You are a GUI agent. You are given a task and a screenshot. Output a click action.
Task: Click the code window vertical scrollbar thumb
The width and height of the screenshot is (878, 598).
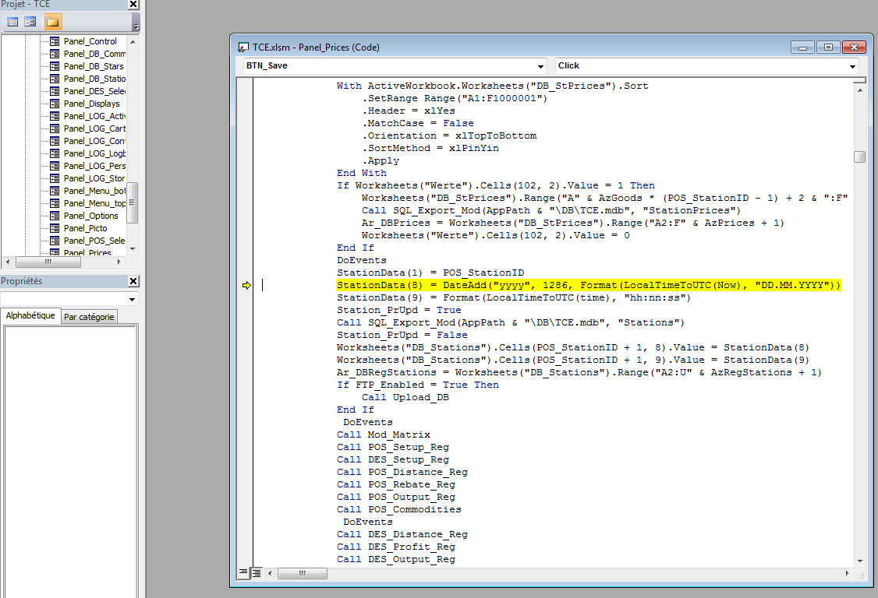click(x=860, y=157)
